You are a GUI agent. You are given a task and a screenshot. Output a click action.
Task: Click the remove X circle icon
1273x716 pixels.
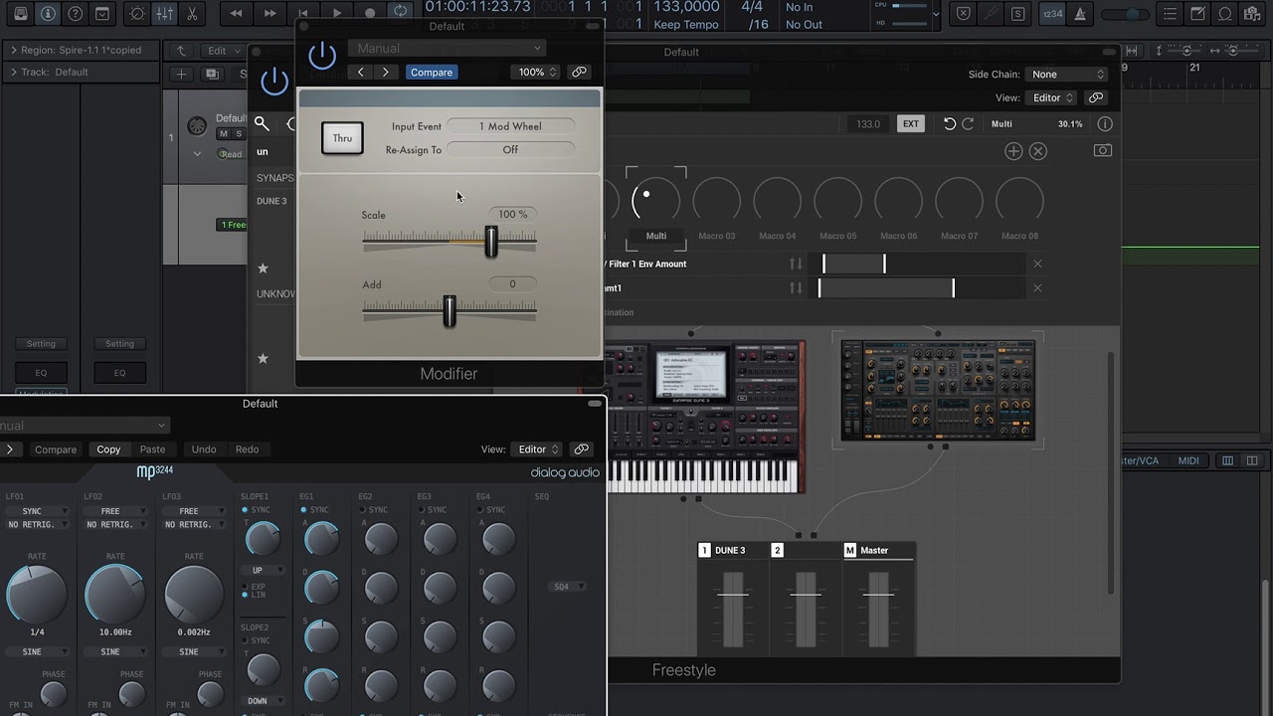point(1038,151)
